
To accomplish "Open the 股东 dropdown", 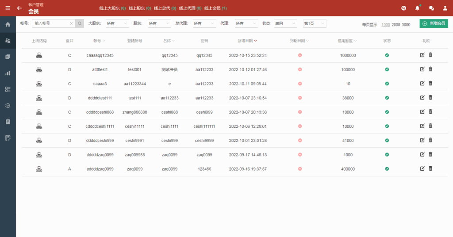I will [x=159, y=23].
